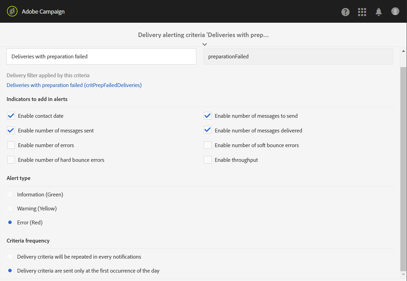Expand the chevron below the page title
The image size is (407, 281).
[x=205, y=44]
